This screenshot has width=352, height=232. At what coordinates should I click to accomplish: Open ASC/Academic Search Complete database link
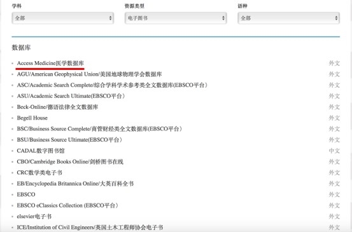point(112,85)
